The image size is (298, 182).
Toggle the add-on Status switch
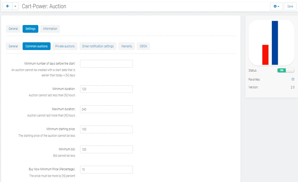[286, 70]
